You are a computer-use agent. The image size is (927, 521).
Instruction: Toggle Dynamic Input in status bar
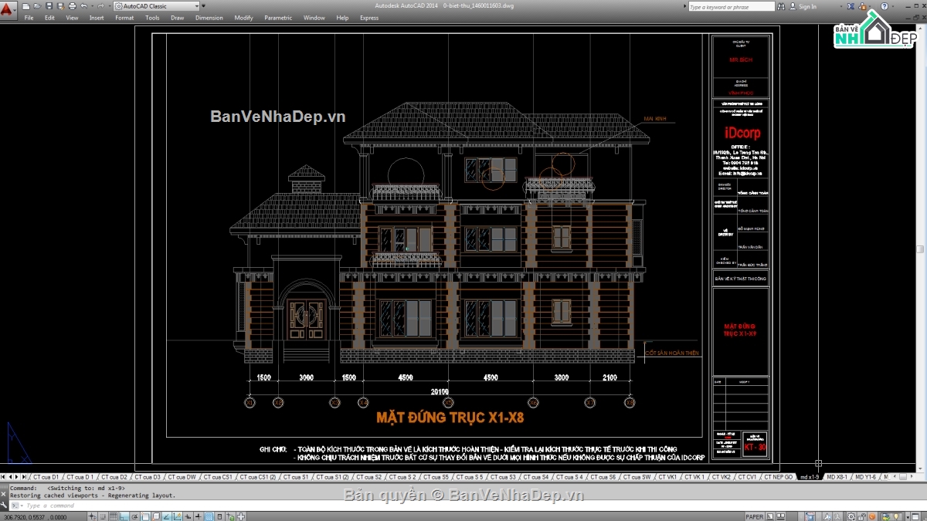coord(188,516)
